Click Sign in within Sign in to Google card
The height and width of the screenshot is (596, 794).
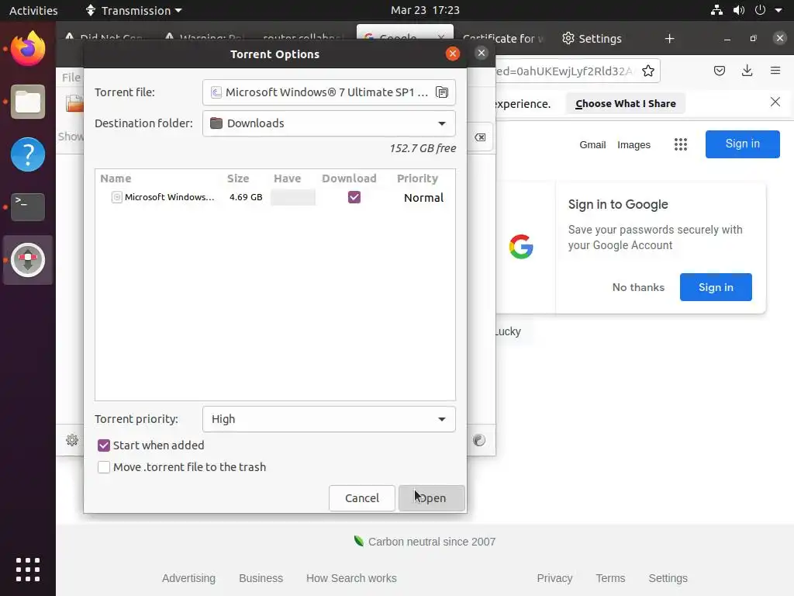coord(716,287)
